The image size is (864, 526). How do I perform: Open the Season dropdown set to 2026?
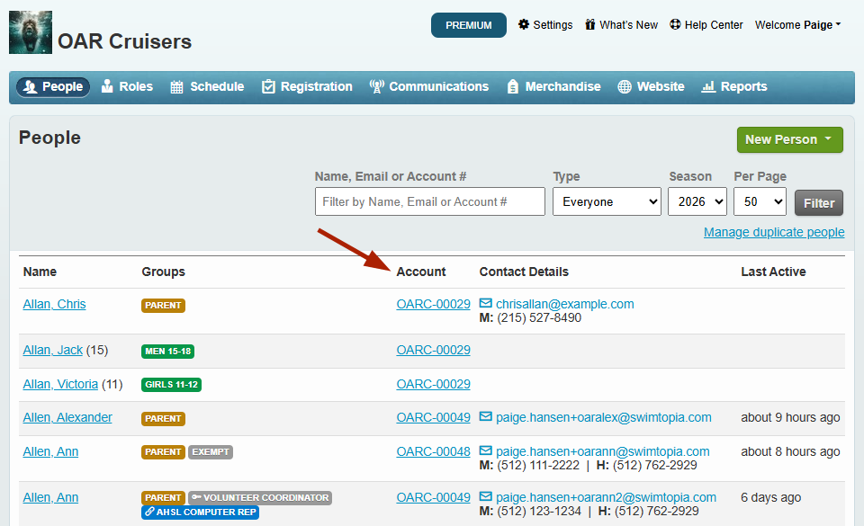697,202
